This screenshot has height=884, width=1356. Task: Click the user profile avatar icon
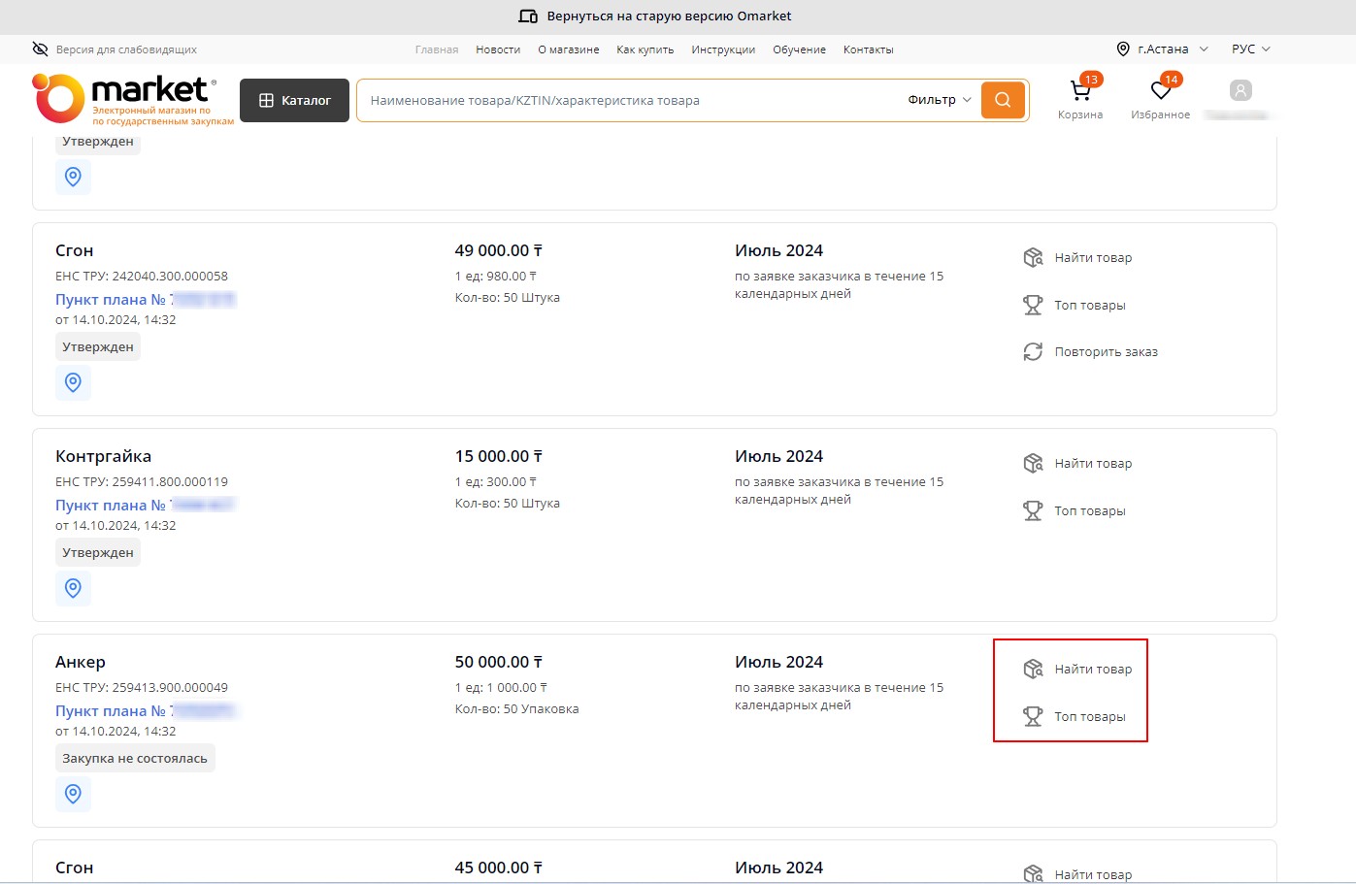pos(1240,91)
